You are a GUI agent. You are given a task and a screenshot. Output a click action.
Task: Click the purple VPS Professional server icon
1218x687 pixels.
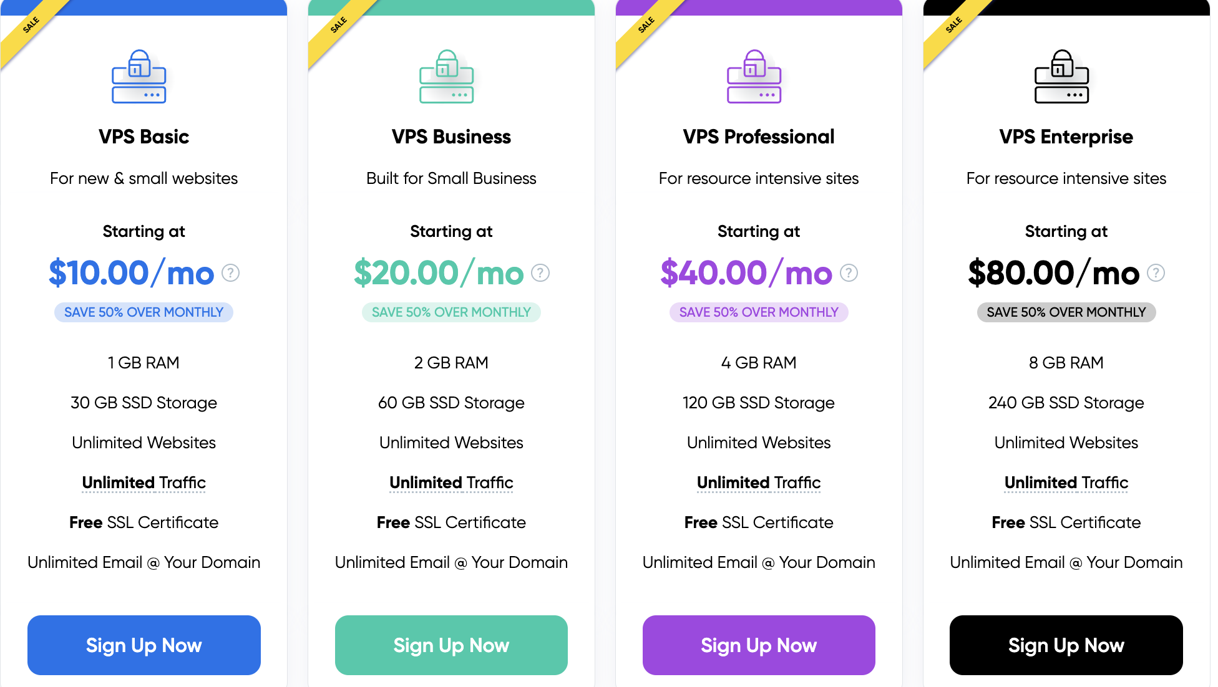[x=754, y=77]
